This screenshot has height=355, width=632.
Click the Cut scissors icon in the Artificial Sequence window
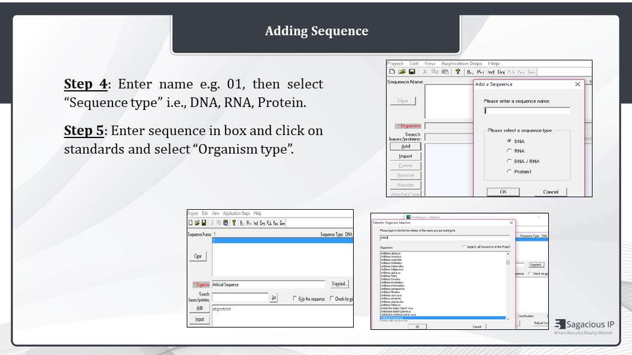[212, 222]
